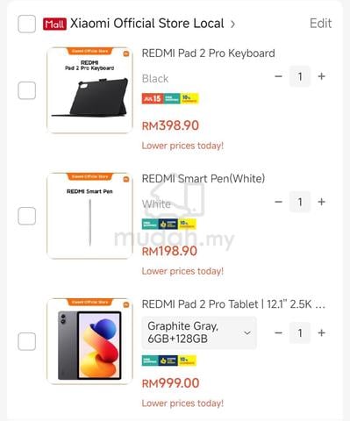Open Graphite Gray 6GB+128GB variant dropdown

point(199,332)
